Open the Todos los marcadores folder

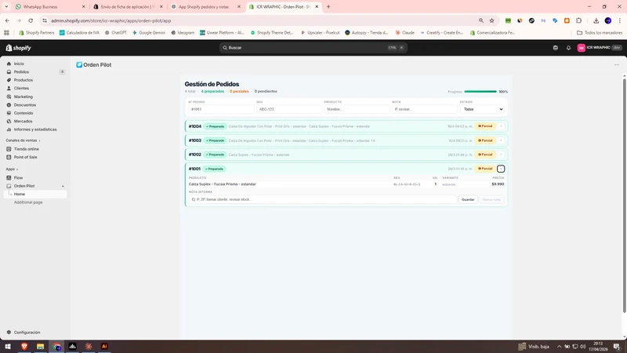click(600, 33)
